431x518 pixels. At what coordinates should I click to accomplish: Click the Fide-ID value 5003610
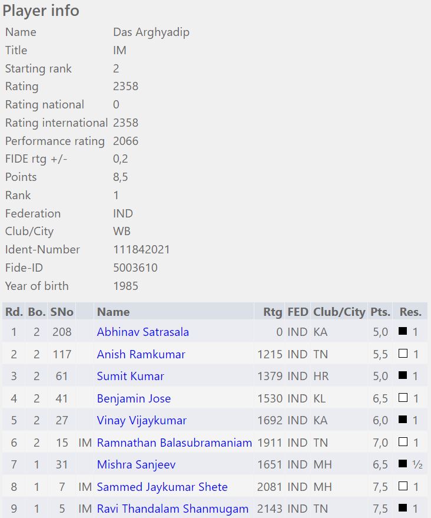[135, 268]
